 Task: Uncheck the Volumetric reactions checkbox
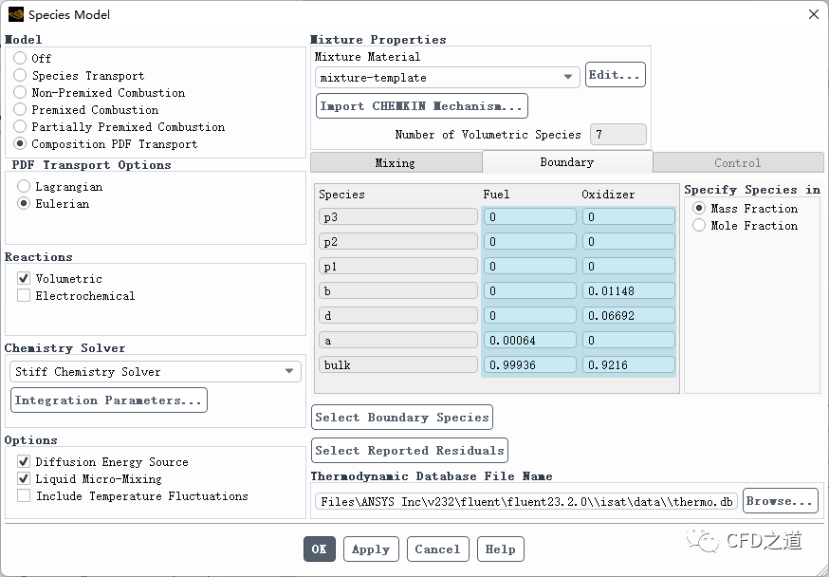click(24, 279)
